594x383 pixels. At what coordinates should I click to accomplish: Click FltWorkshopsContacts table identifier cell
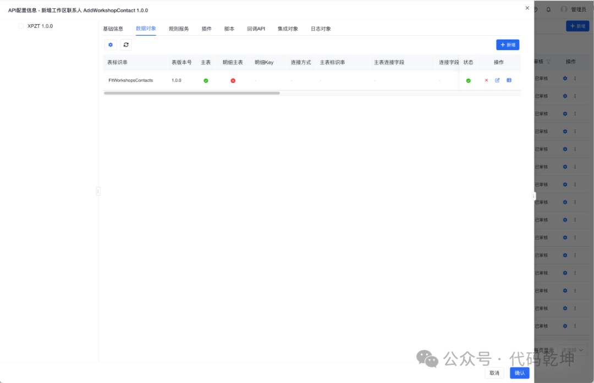point(131,80)
